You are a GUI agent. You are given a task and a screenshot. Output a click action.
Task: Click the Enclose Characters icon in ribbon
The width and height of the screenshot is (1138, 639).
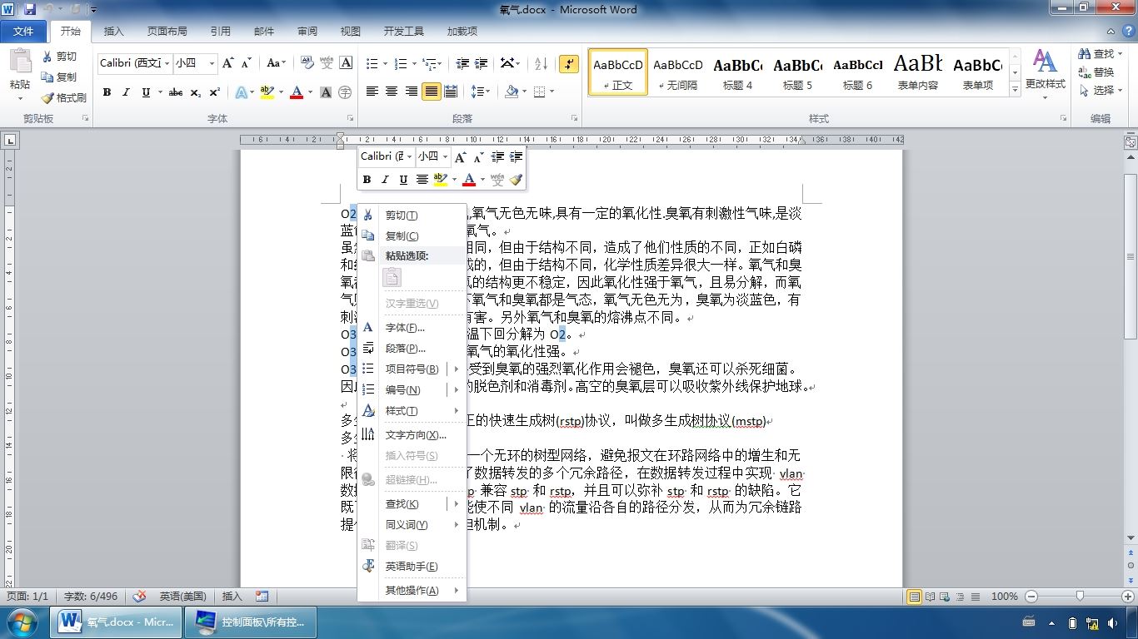(345, 92)
